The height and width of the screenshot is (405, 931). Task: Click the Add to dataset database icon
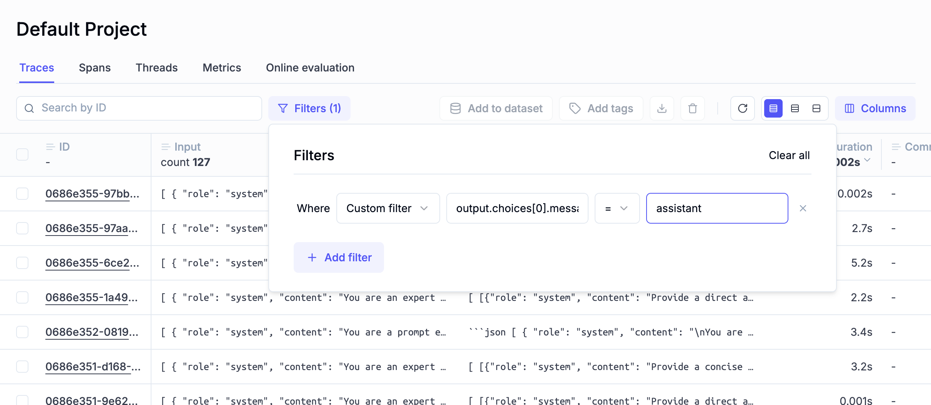pos(455,108)
